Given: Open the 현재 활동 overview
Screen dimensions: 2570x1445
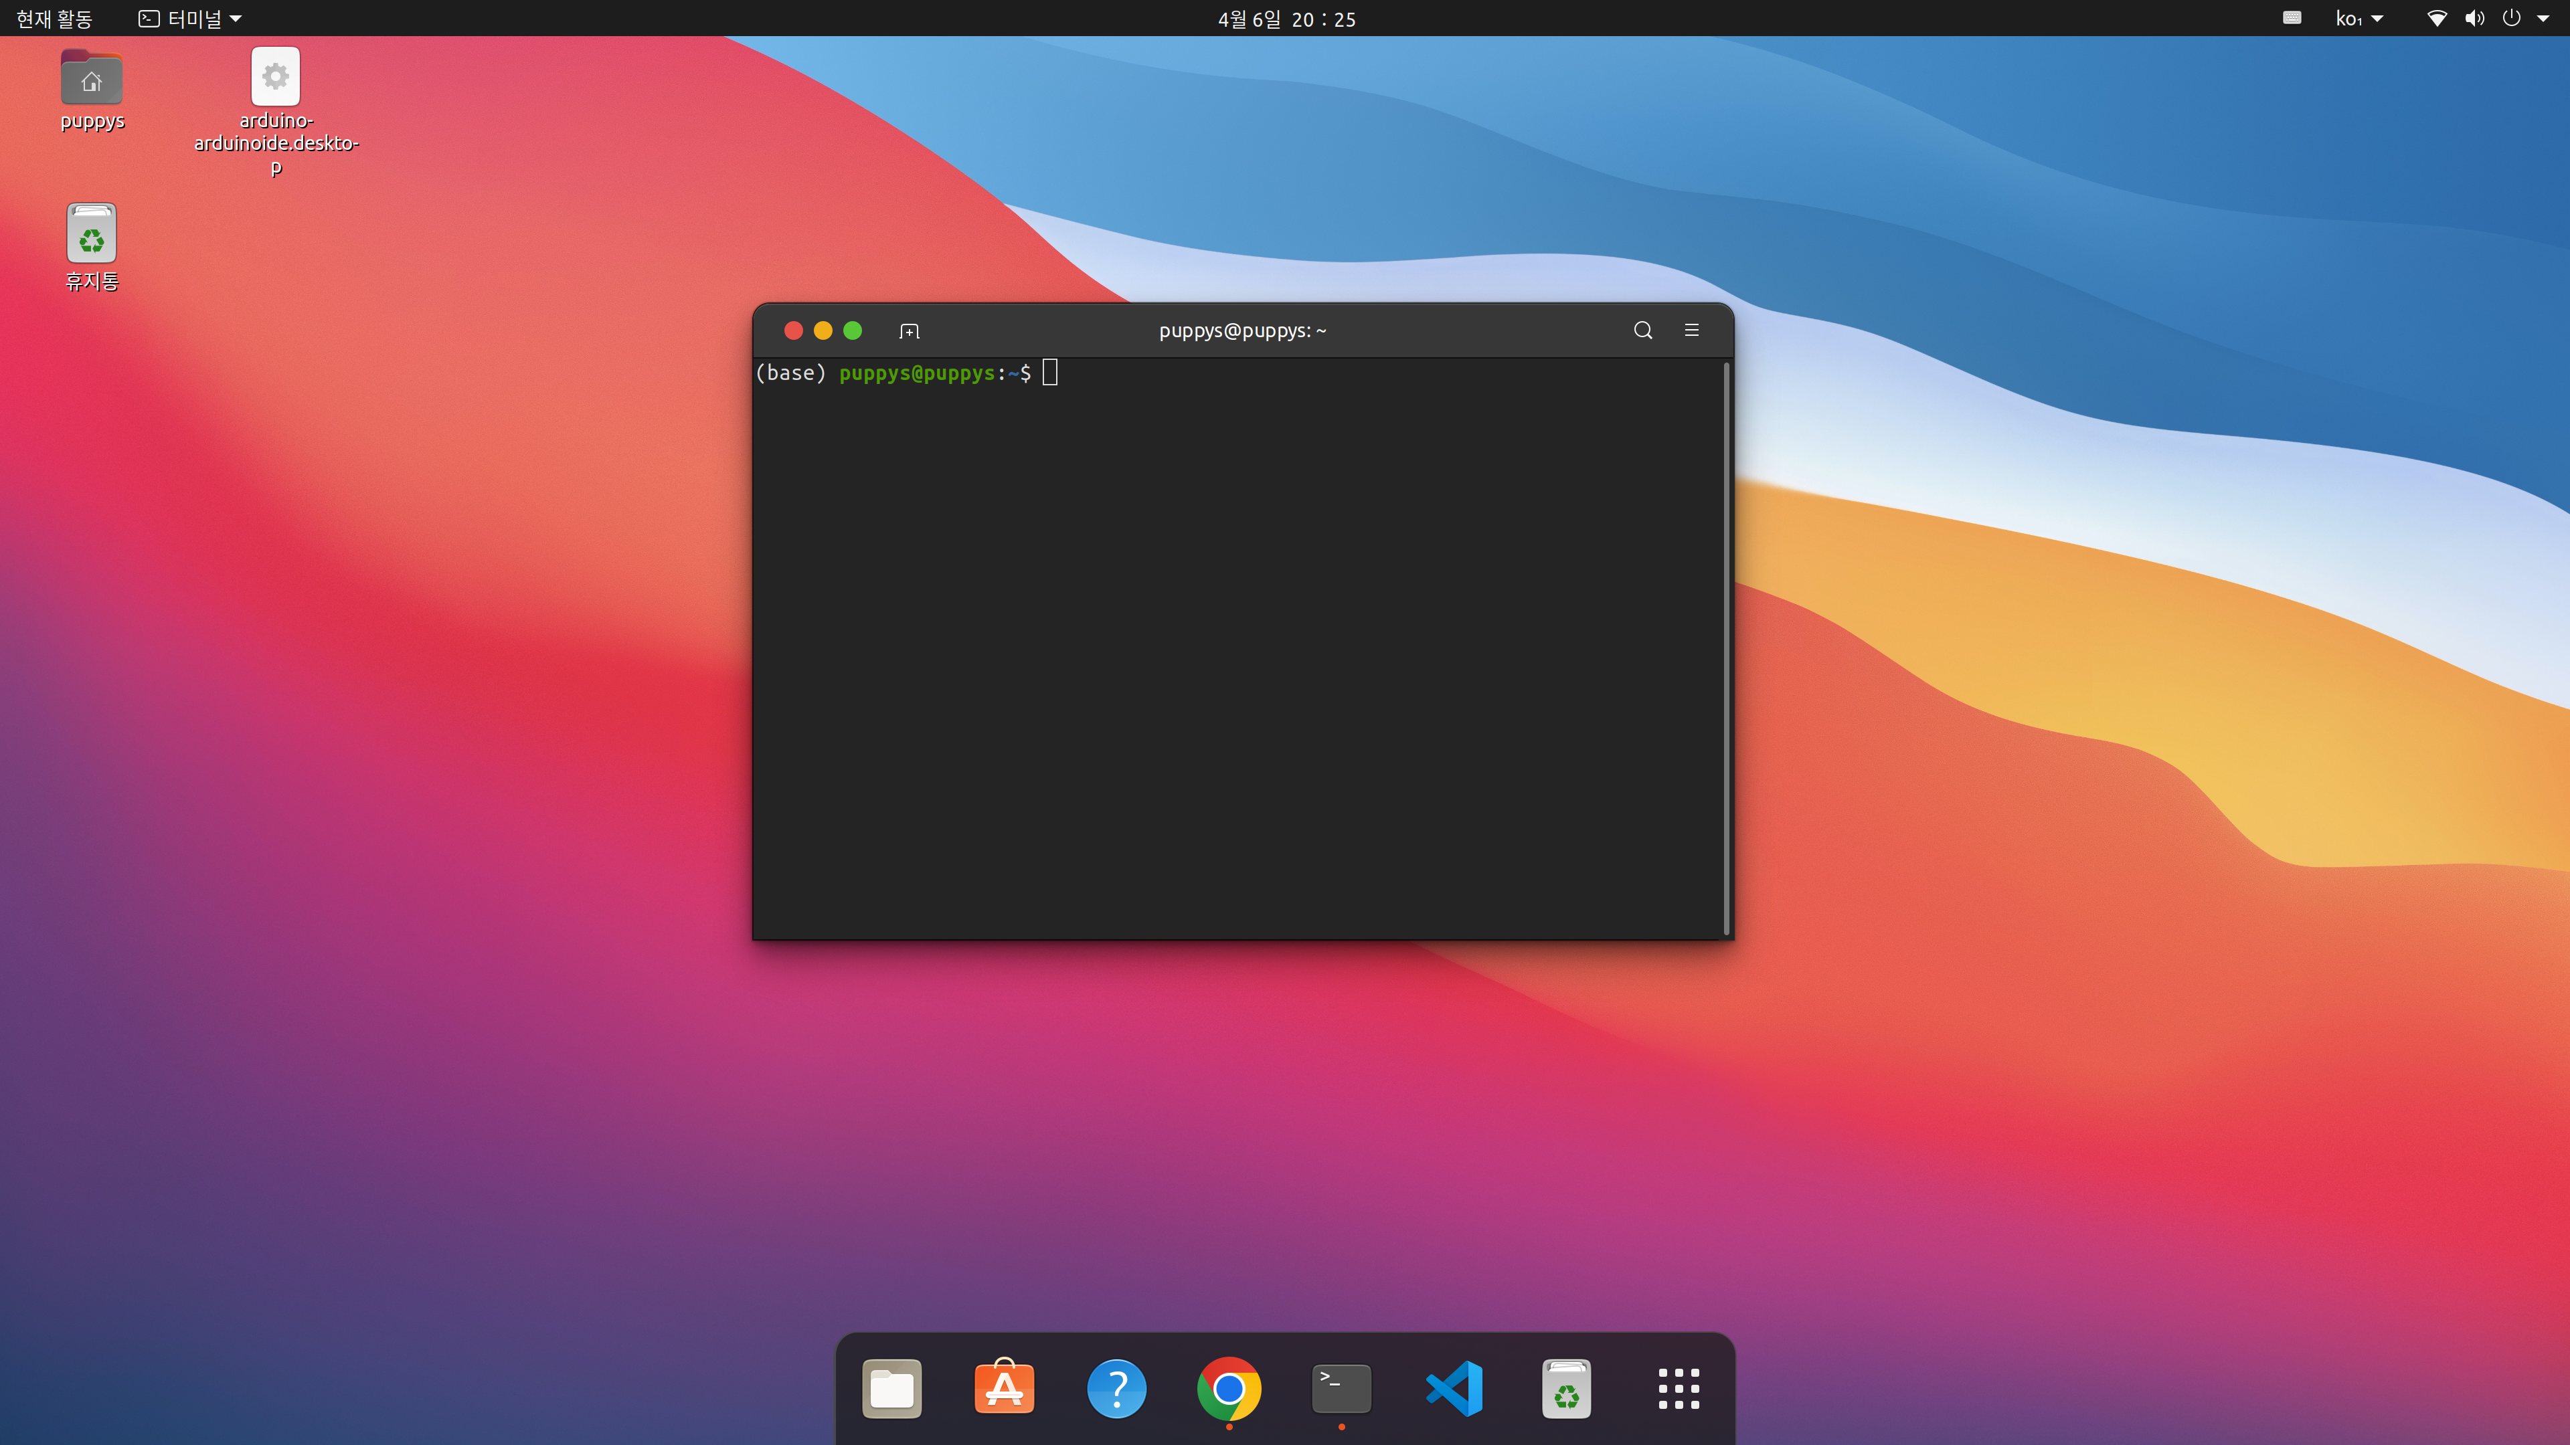Looking at the screenshot, I should point(54,18).
